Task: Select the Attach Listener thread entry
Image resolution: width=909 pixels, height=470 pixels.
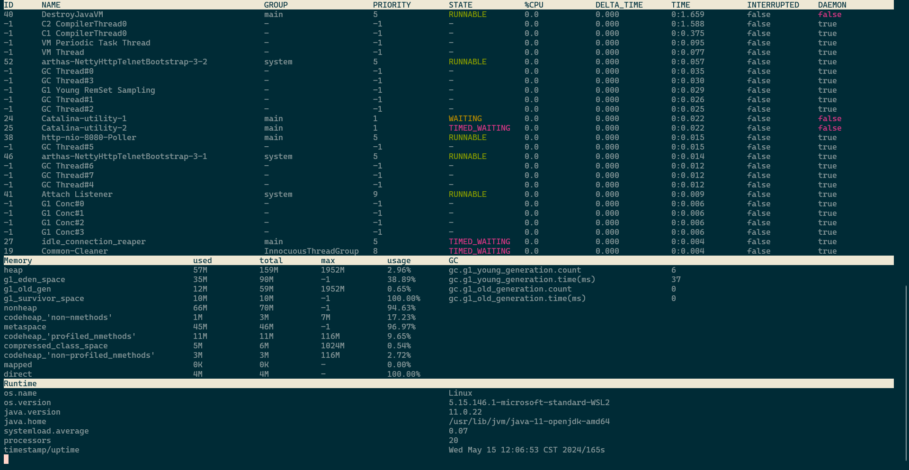Action: point(77,195)
